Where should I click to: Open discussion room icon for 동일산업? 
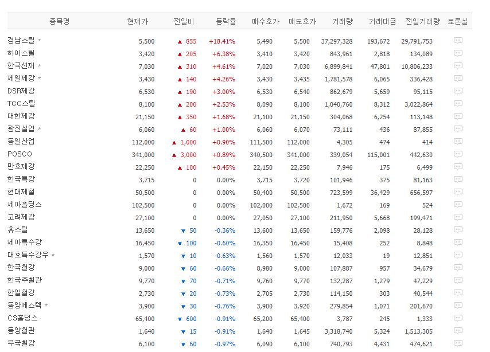[x=458, y=142]
